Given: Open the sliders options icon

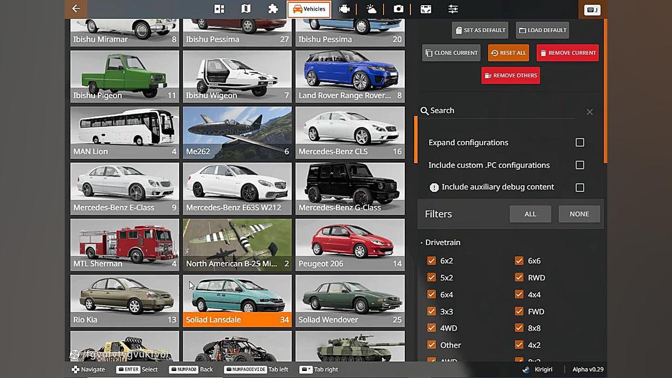Looking at the screenshot, I should (x=453, y=9).
